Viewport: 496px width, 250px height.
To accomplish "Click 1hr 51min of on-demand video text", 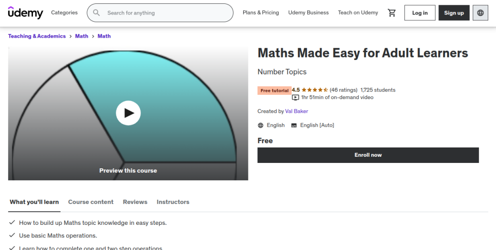I will click(337, 98).
